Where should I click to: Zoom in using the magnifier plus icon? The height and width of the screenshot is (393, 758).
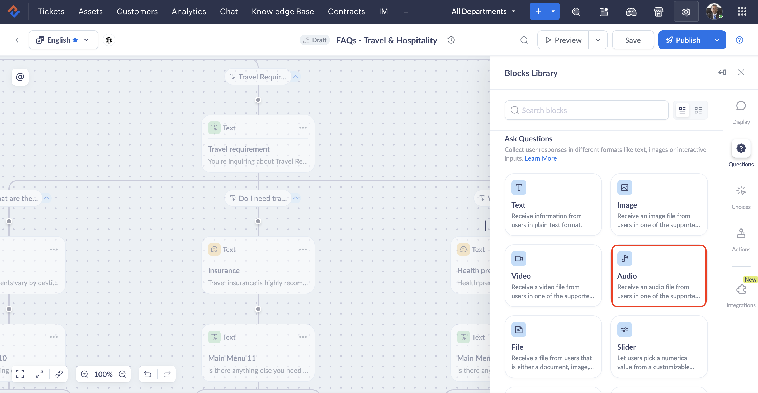[84, 374]
